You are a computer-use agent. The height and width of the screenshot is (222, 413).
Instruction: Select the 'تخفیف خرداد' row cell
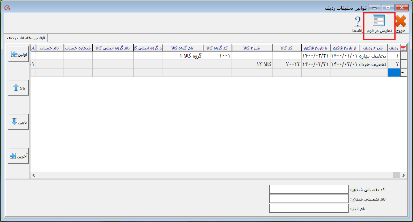(373, 64)
